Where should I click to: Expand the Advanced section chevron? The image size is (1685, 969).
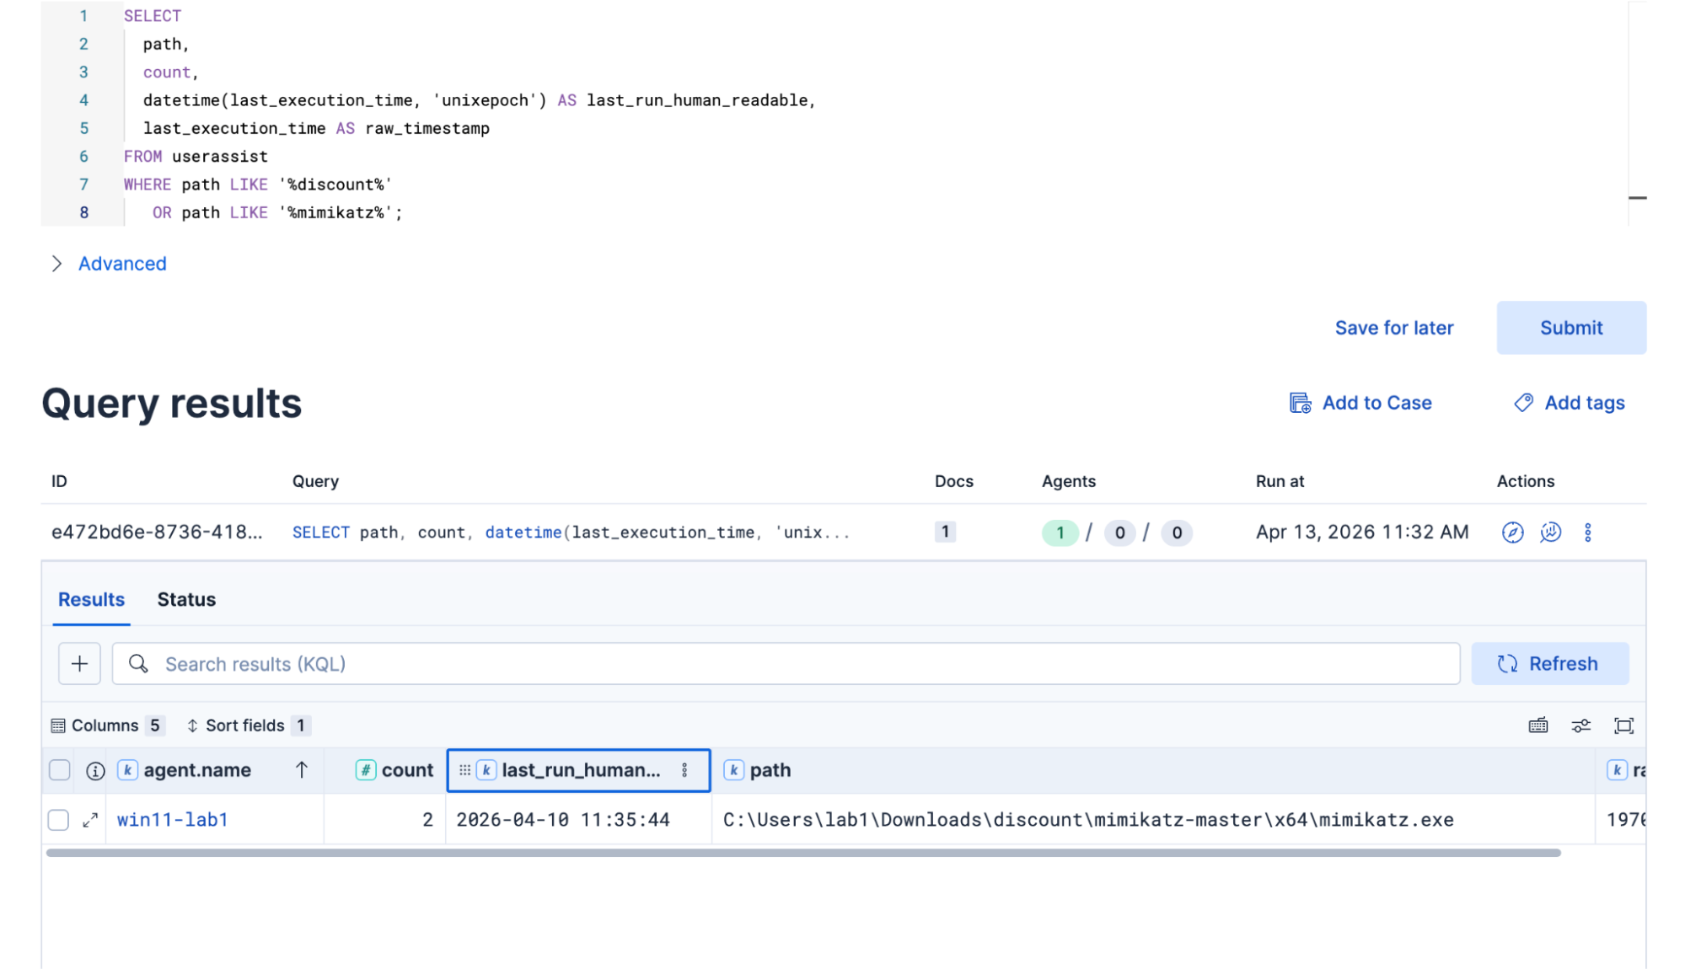56,264
